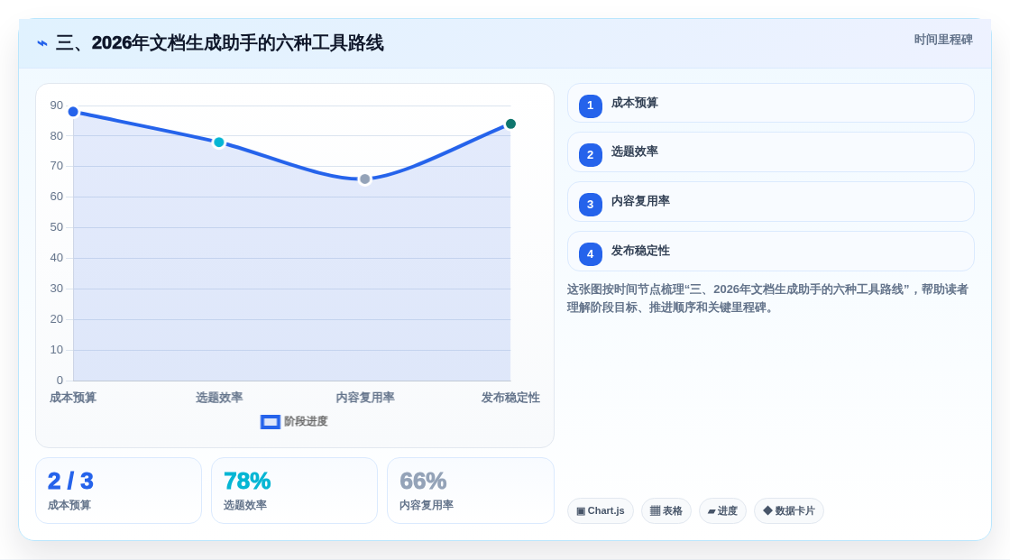The width and height of the screenshot is (1010, 560).
Task: Click the 表格 tag
Action: click(666, 511)
